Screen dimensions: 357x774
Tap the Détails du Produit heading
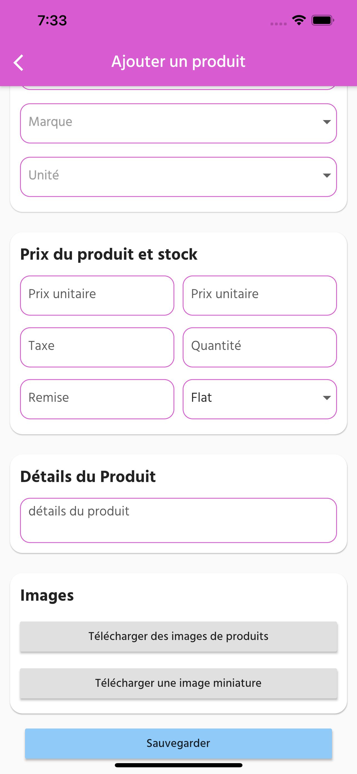(88, 476)
